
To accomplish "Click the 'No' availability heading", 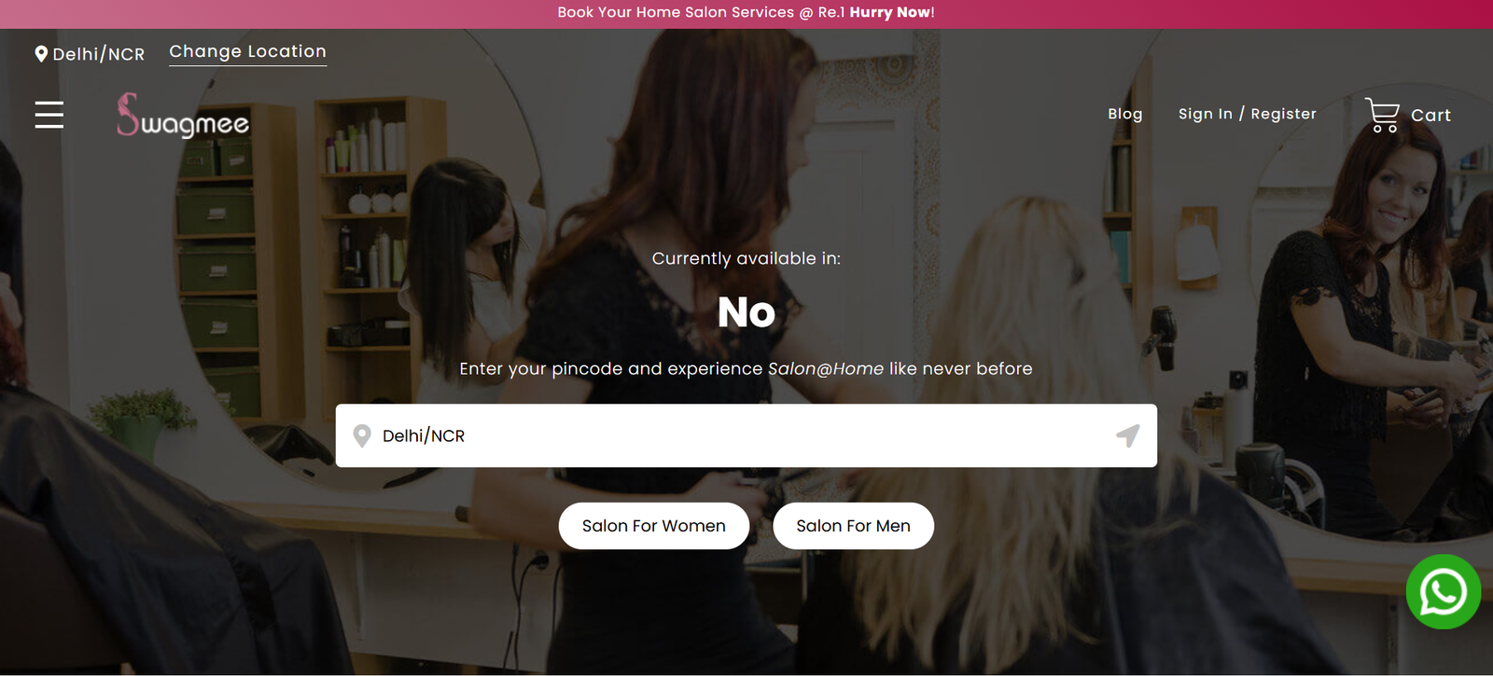I will 746,312.
